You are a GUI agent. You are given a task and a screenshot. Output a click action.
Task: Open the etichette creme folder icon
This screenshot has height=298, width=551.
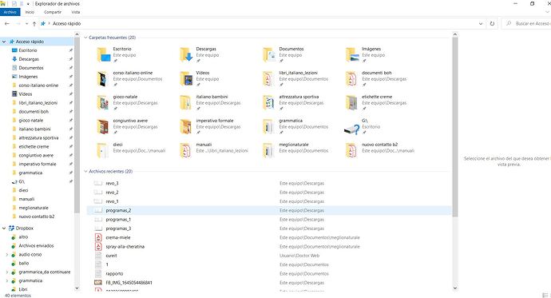click(x=351, y=102)
